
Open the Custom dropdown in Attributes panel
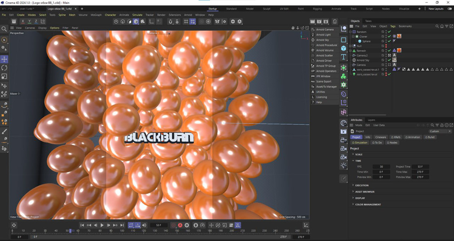click(x=440, y=131)
